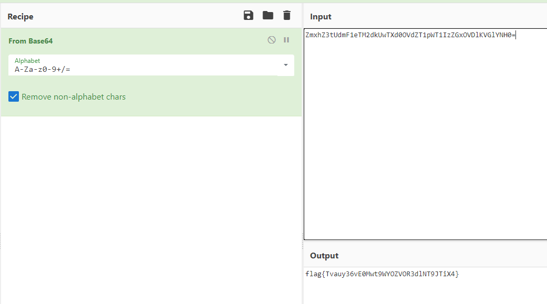This screenshot has height=304, width=547.
Task: Click the decoded flag output text
Action: (382, 274)
